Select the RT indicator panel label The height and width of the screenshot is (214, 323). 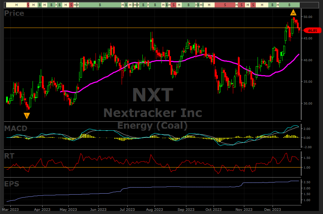click(x=9, y=155)
